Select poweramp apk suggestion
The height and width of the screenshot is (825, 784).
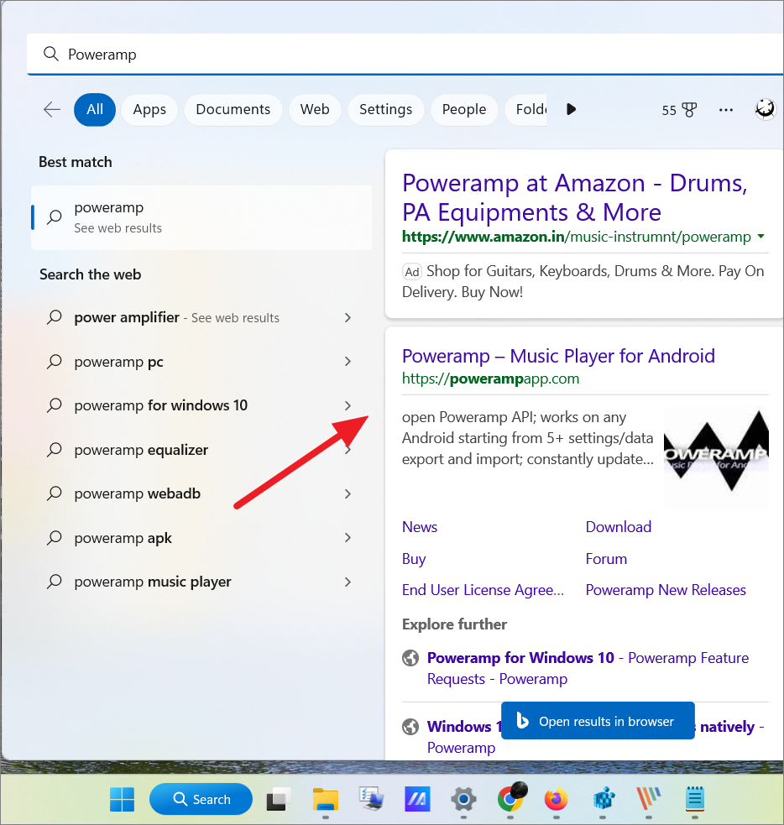click(123, 538)
